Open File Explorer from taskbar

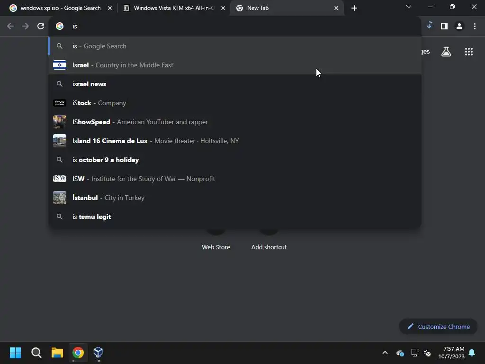pos(57,353)
